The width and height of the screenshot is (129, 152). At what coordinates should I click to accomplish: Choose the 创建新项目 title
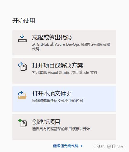pos(46,122)
